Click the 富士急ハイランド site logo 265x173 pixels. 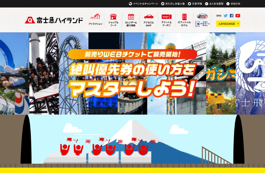[54, 20]
